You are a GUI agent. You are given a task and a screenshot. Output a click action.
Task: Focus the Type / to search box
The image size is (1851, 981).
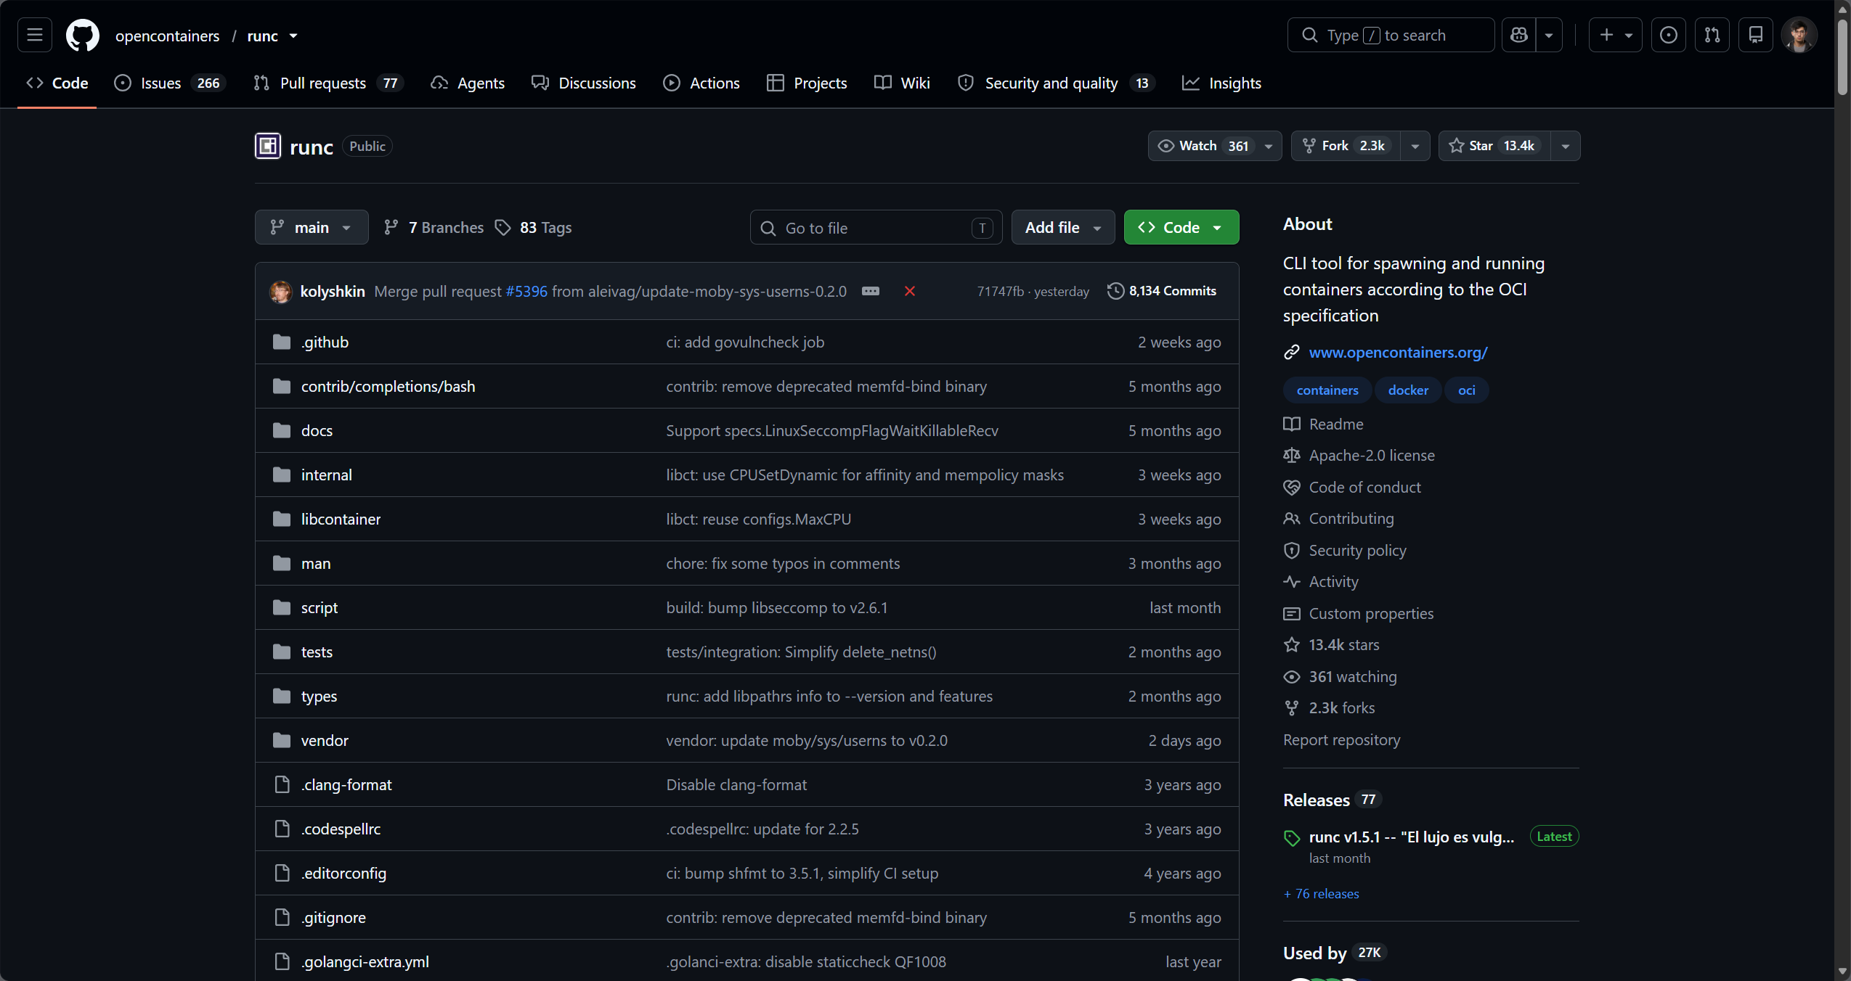pos(1391,35)
